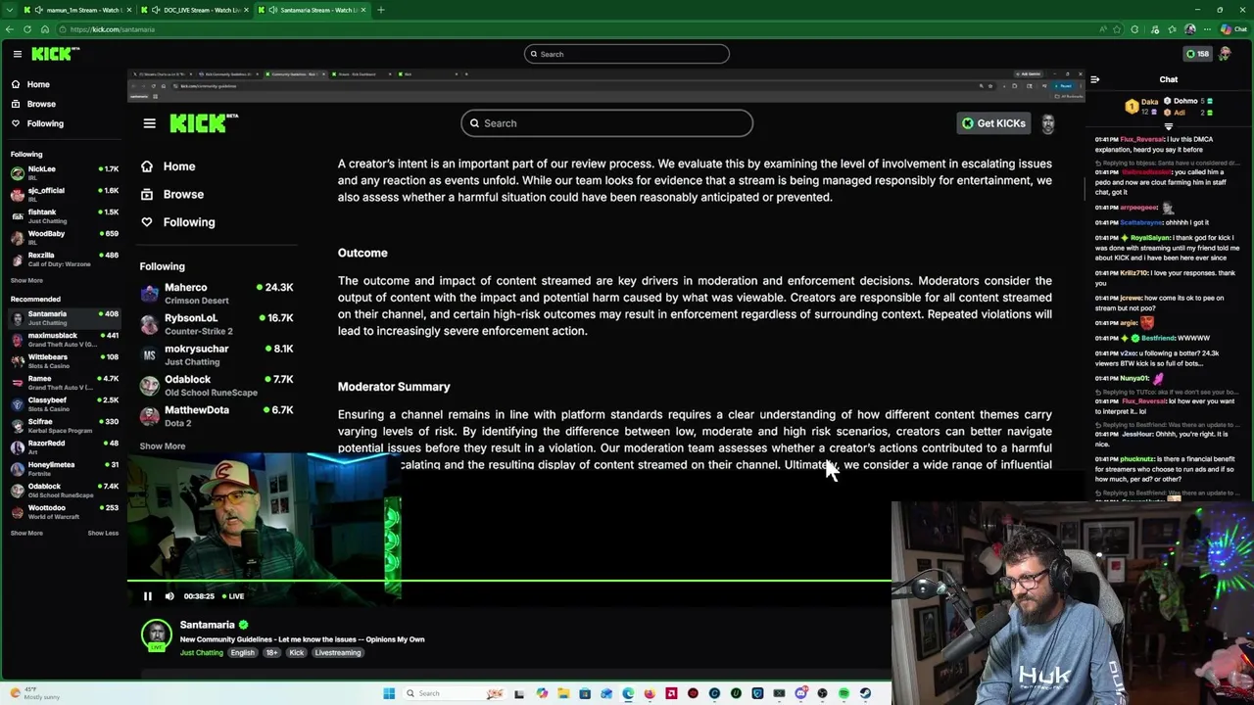Click Get KICKs button in streamed page

click(x=993, y=123)
